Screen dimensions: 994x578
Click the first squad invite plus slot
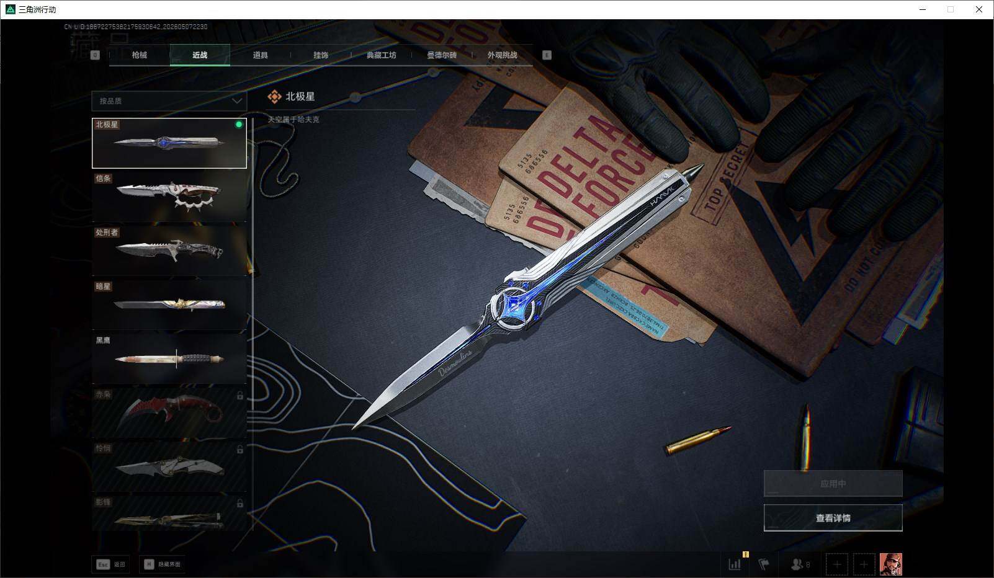click(836, 564)
